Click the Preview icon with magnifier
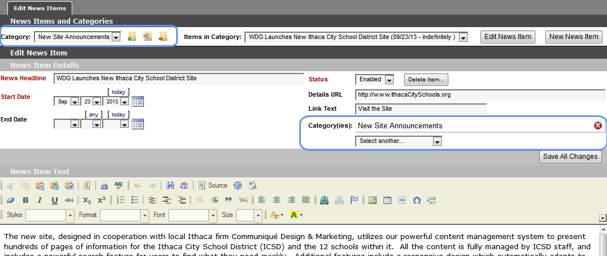 point(253,185)
